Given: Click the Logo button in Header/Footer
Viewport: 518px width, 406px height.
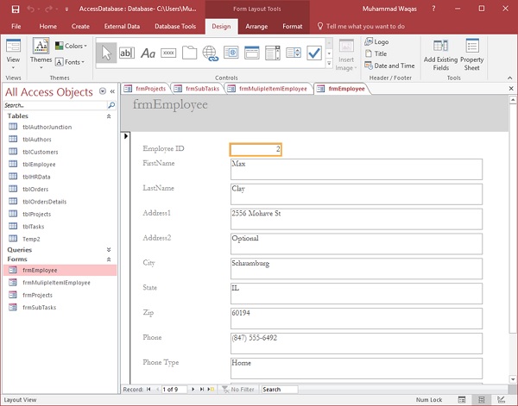Looking at the screenshot, I should [x=381, y=41].
